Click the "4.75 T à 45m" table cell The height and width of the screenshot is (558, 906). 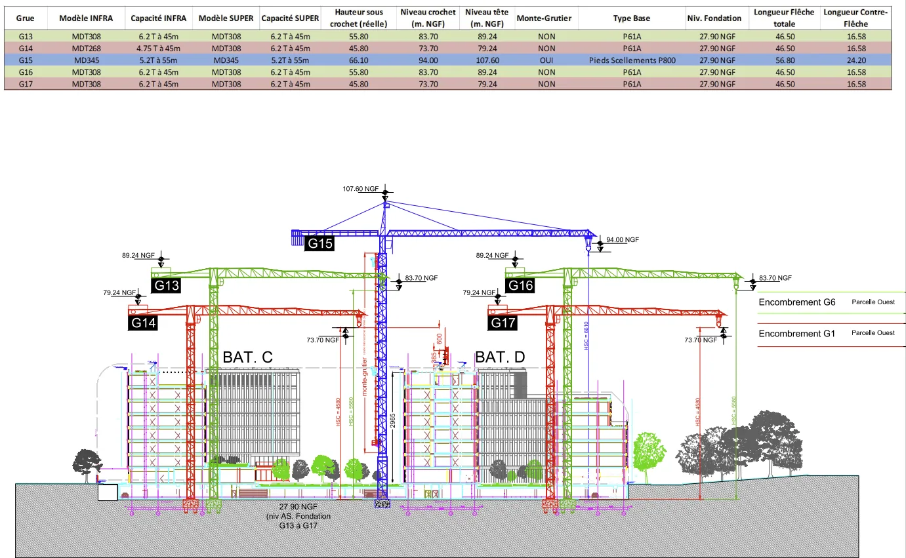pyautogui.click(x=159, y=49)
